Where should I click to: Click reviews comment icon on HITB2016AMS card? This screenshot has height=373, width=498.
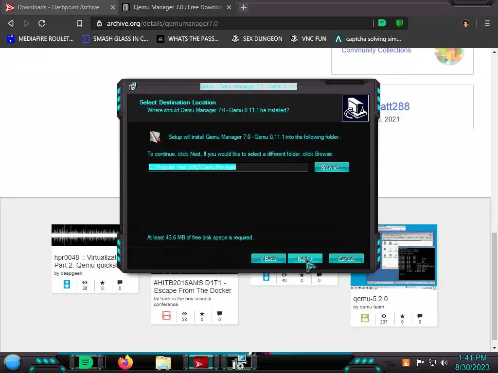(x=219, y=313)
